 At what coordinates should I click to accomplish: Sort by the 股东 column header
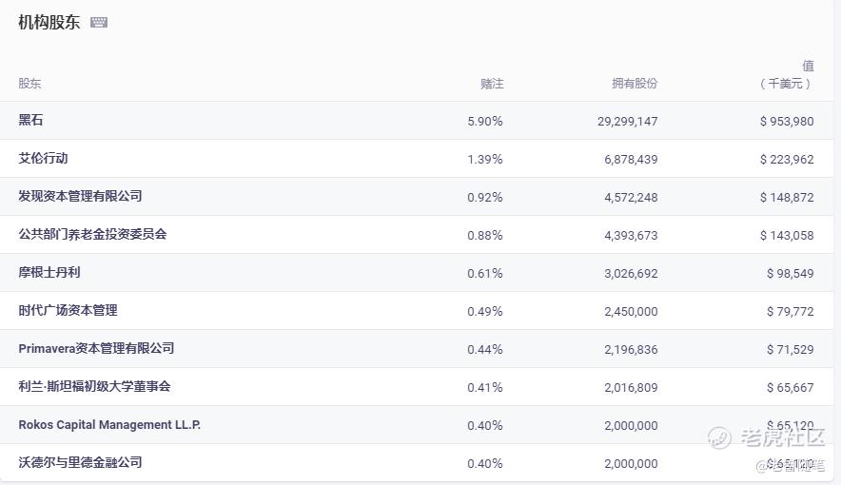(30, 84)
